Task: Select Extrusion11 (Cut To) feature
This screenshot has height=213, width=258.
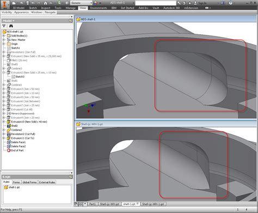Action: pos(23,138)
